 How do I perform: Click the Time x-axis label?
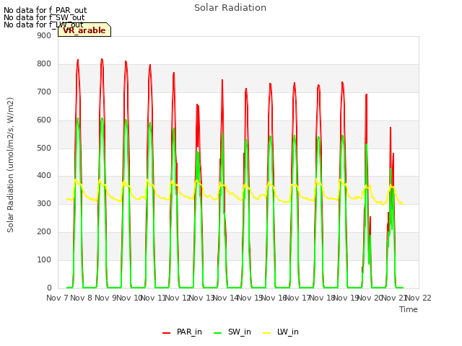click(409, 309)
